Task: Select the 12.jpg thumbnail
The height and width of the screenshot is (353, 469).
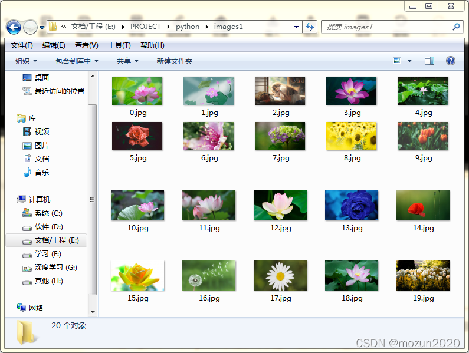Action: click(x=280, y=205)
